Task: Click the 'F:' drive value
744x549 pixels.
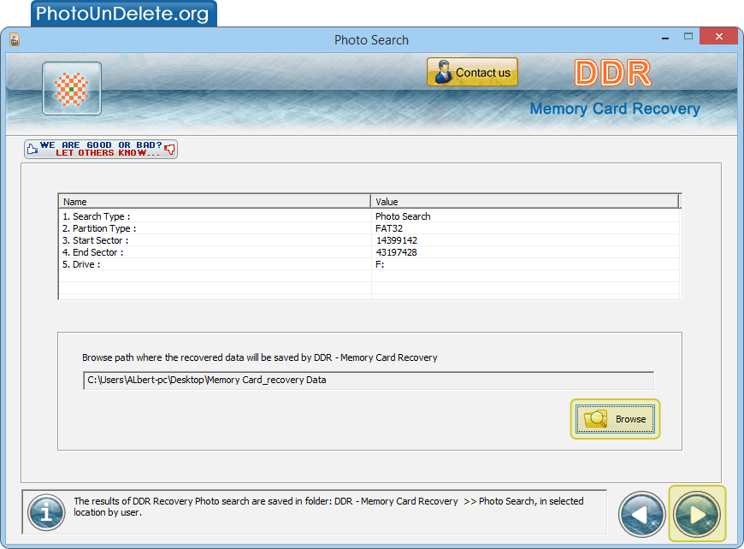Action: pos(380,264)
